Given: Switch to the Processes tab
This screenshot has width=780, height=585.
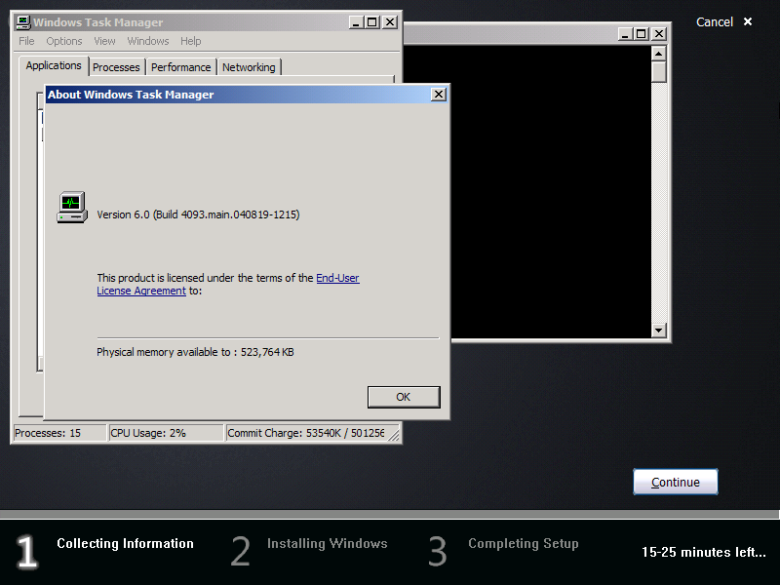Looking at the screenshot, I should coord(116,67).
